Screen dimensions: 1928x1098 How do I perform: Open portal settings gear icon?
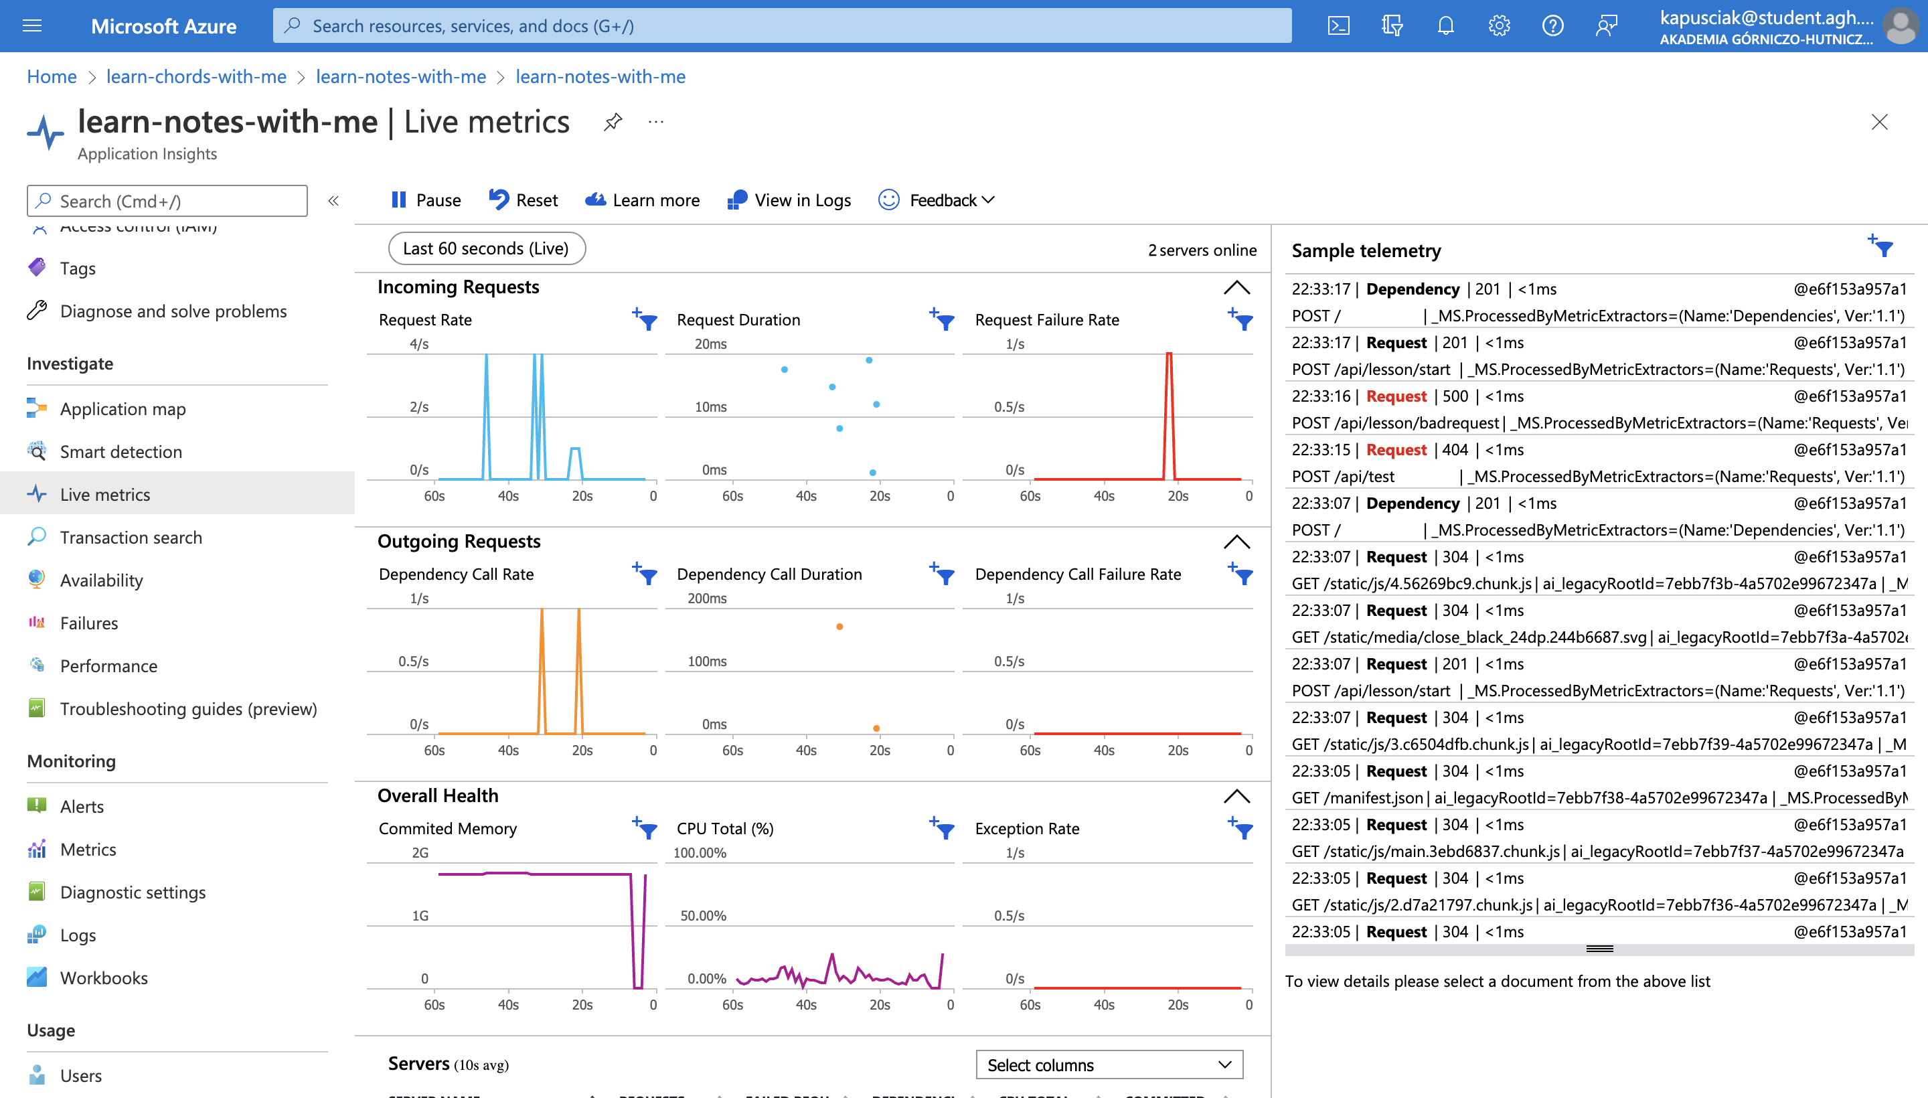tap(1499, 26)
